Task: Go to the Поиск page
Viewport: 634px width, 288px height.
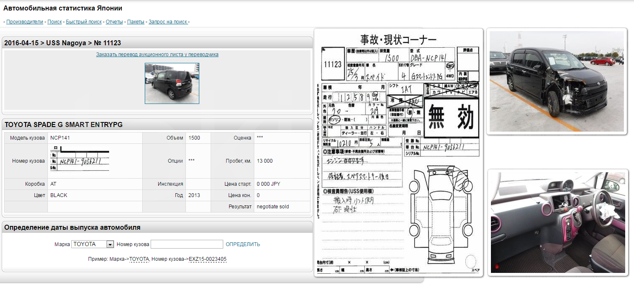Action: tap(55, 22)
